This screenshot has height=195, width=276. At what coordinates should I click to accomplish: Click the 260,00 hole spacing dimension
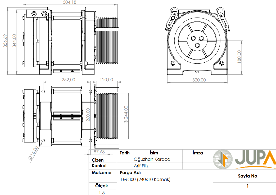pos(88,115)
